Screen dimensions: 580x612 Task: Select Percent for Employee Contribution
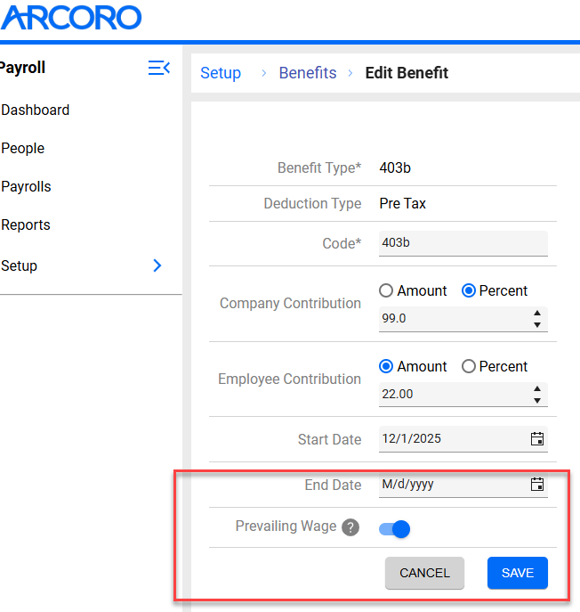pos(469,366)
